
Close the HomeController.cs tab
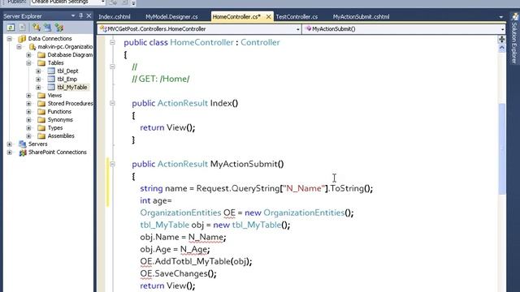click(269, 16)
